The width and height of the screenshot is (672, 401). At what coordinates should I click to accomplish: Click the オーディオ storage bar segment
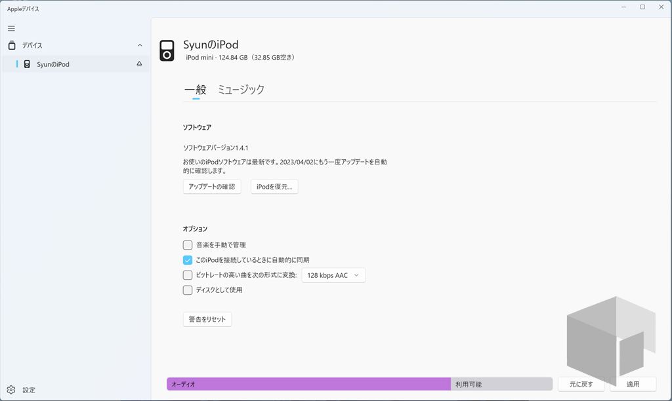[308, 384]
